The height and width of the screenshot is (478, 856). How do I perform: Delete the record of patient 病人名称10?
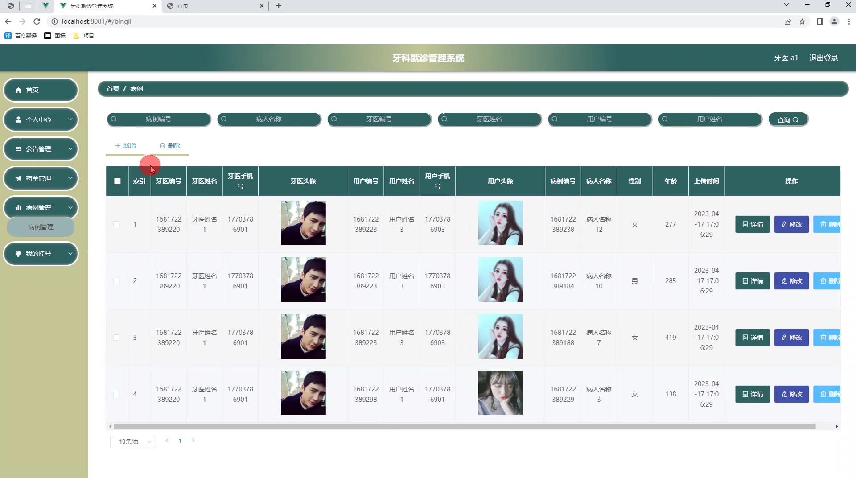tap(827, 281)
